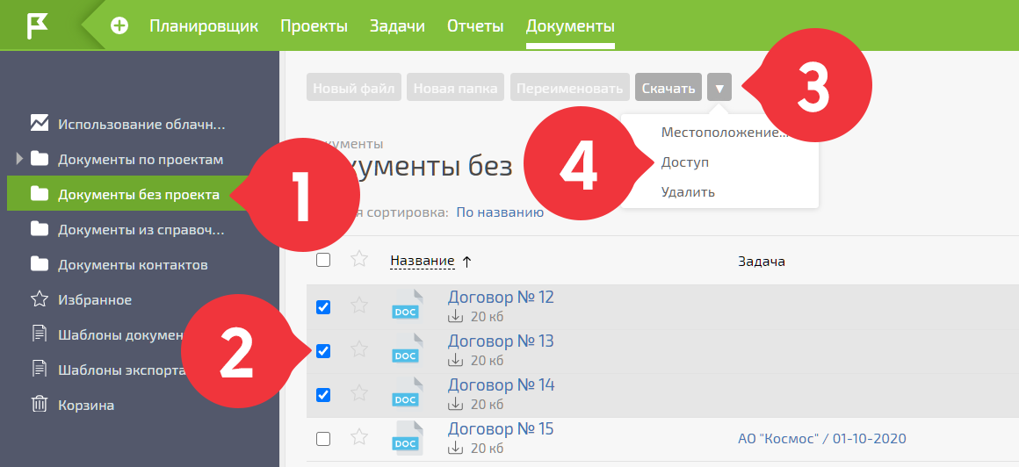Open the Задачи tab
The image size is (1019, 467).
click(397, 26)
